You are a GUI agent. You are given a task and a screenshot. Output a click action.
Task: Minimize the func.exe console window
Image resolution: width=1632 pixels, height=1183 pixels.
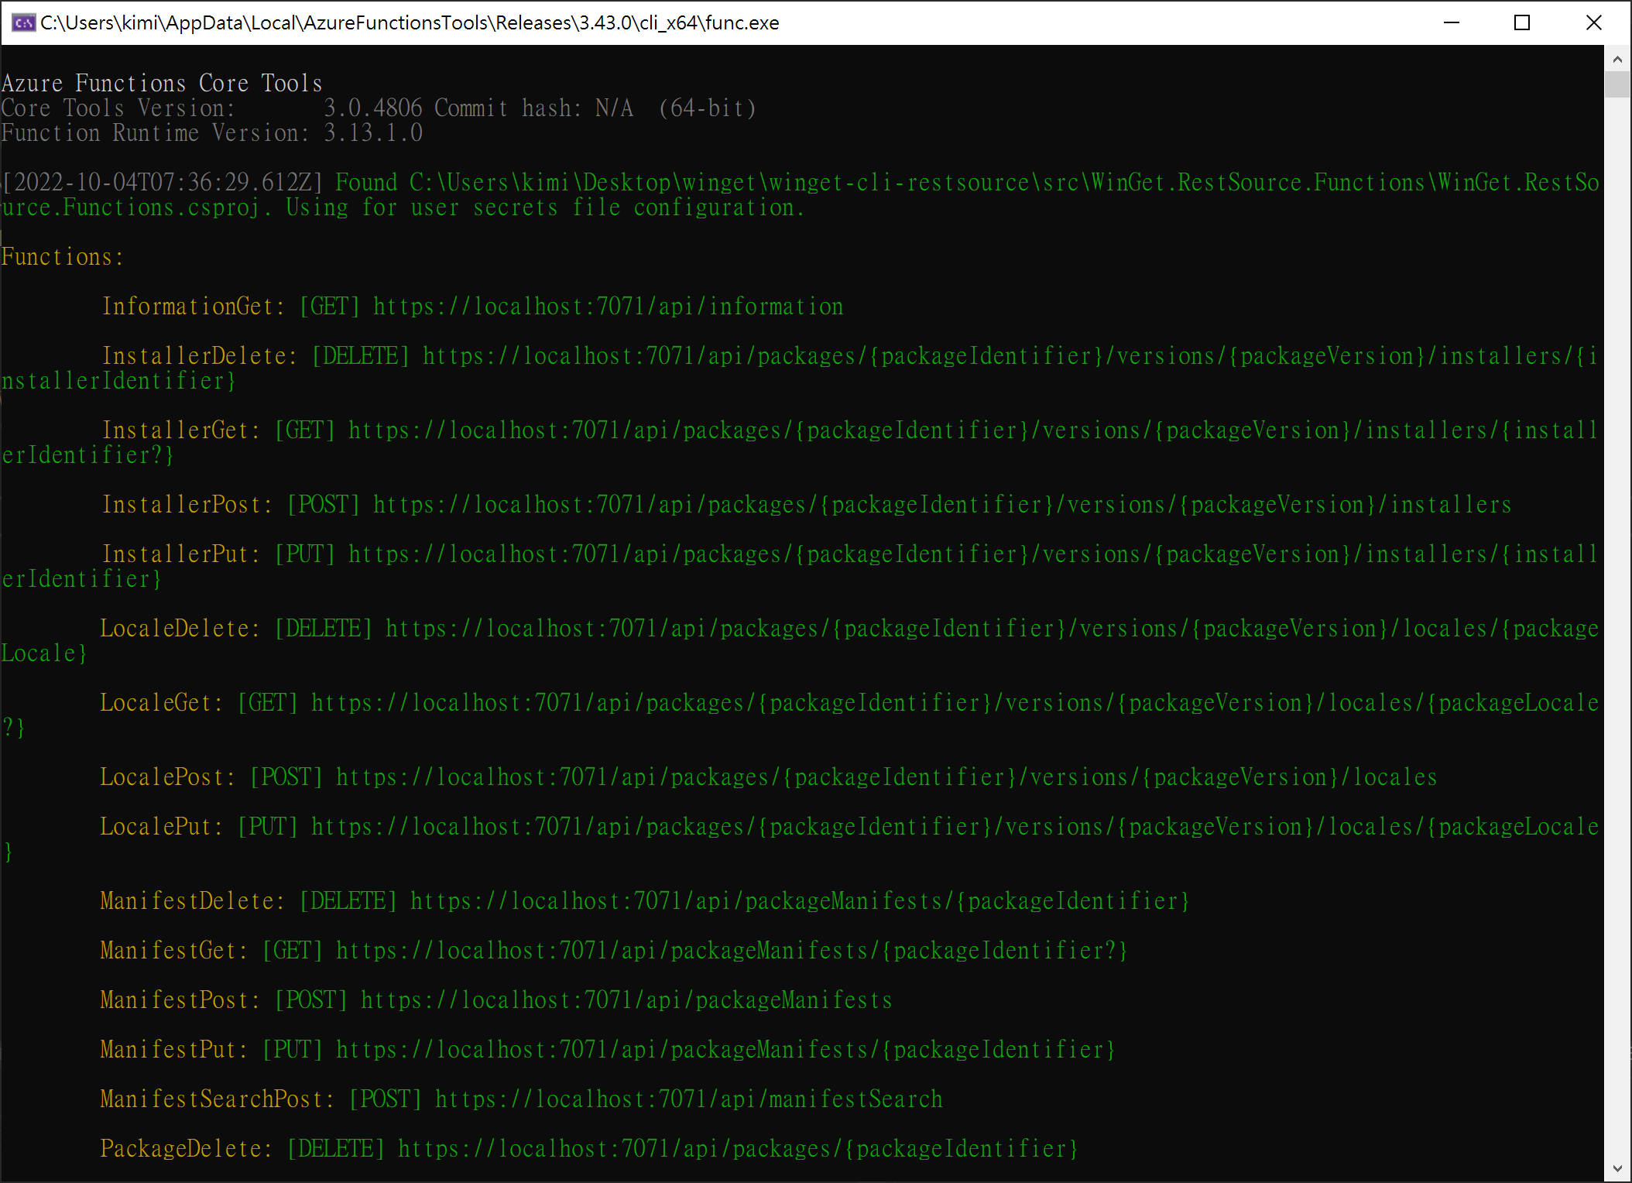[1452, 22]
